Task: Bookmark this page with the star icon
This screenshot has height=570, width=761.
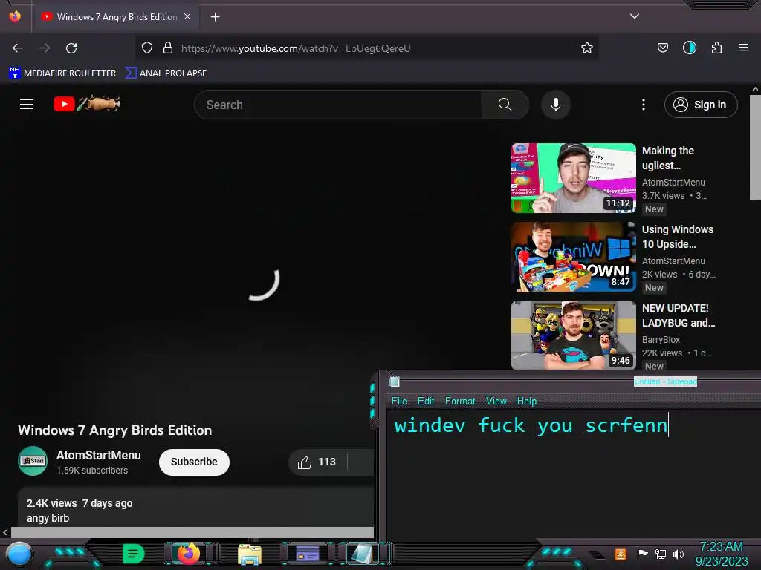Action: click(587, 48)
